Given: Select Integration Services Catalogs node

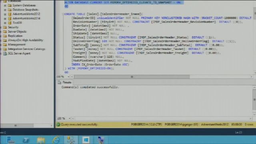Looking at the screenshot, I should tap(26, 49).
